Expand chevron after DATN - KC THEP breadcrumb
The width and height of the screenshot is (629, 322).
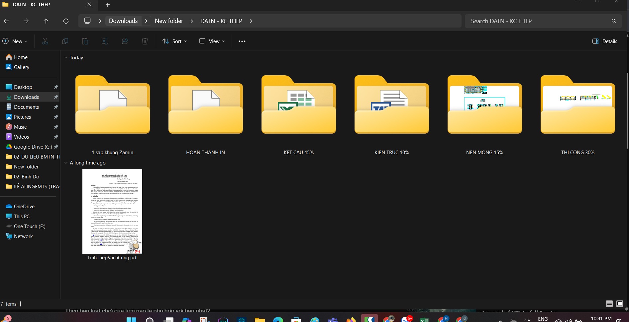tap(251, 21)
